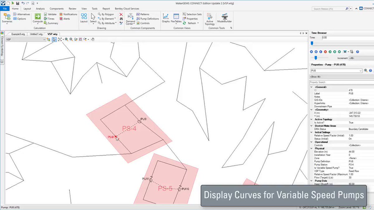Image resolution: width=374 pixels, height=210 pixels.
Task: Collapse the <General> property group
Action: pos(311,87)
